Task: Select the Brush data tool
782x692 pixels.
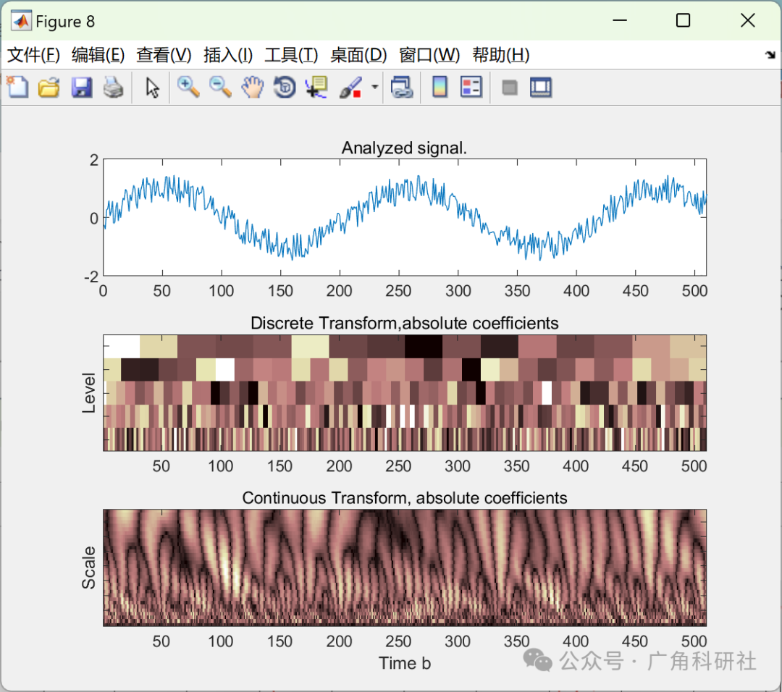Action: coord(350,88)
